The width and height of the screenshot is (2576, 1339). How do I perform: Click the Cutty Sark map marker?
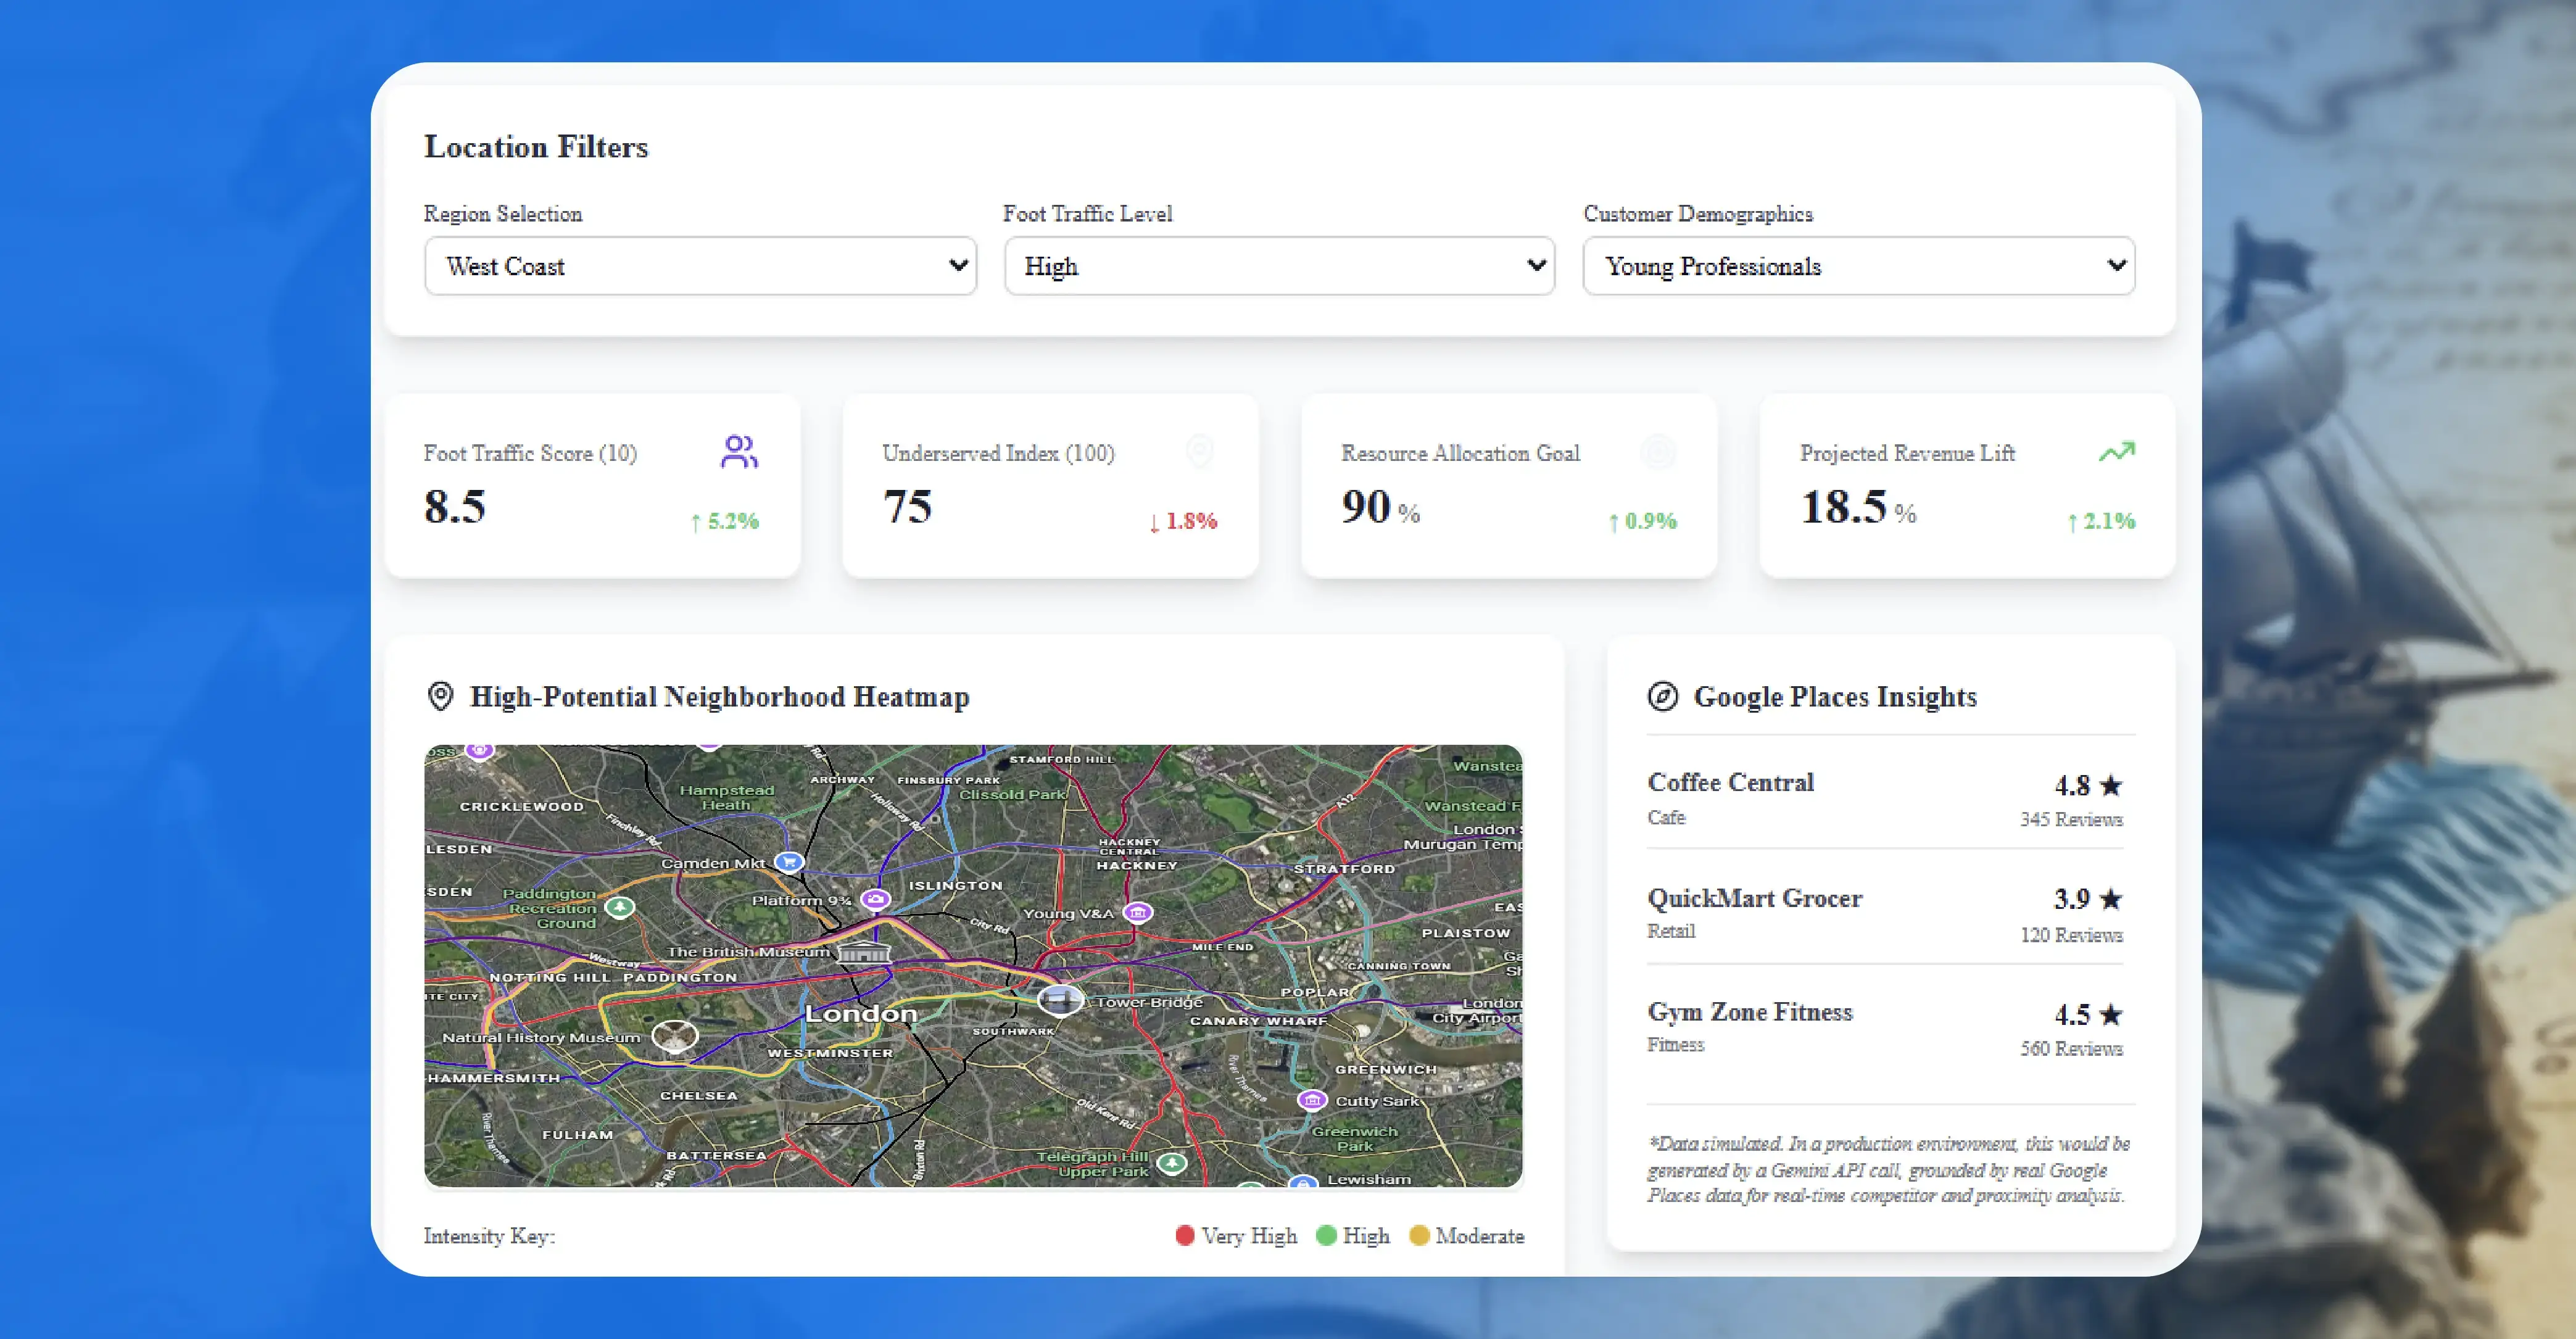tap(1312, 1100)
